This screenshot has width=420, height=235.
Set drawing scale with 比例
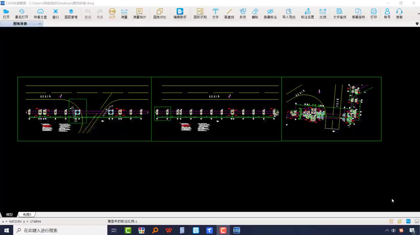pyautogui.click(x=323, y=14)
